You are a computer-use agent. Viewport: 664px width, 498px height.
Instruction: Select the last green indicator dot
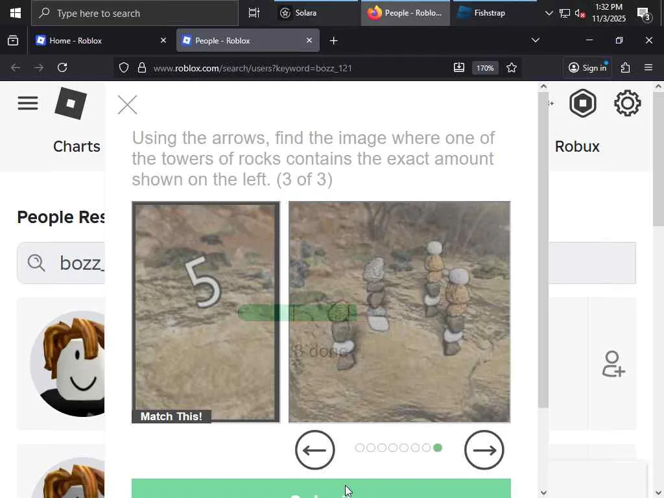438,447
